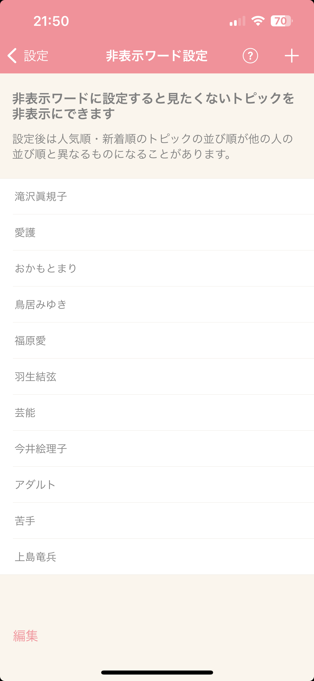Tap the help question mark icon
Image resolution: width=314 pixels, height=681 pixels.
[x=250, y=56]
